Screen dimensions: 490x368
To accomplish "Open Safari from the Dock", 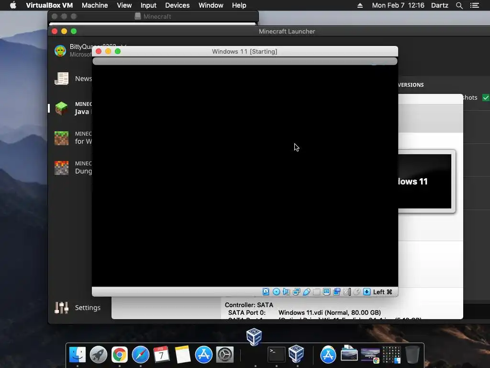I will [141, 355].
